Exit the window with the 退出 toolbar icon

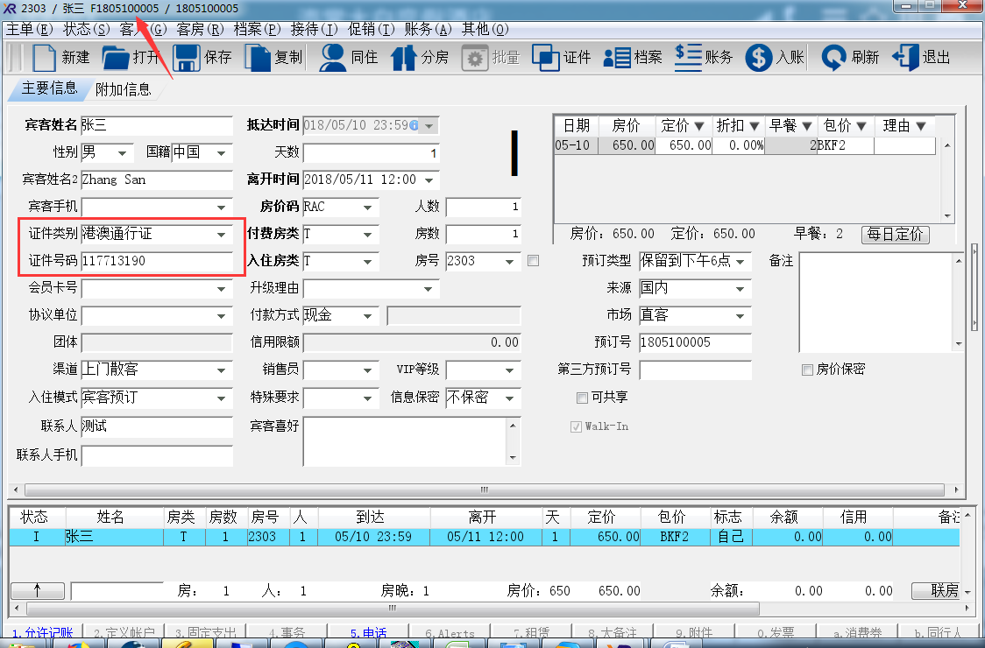(x=905, y=58)
